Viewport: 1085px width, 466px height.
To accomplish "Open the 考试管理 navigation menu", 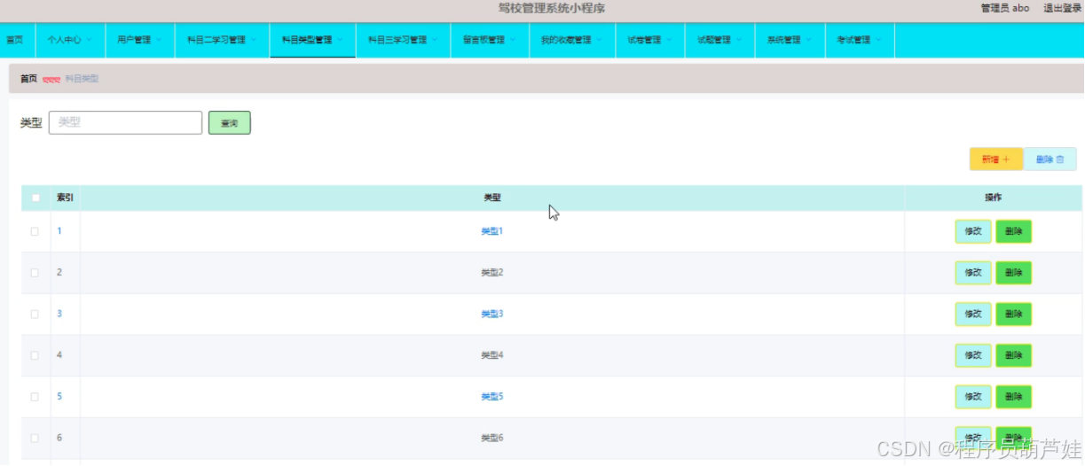I will [x=860, y=40].
